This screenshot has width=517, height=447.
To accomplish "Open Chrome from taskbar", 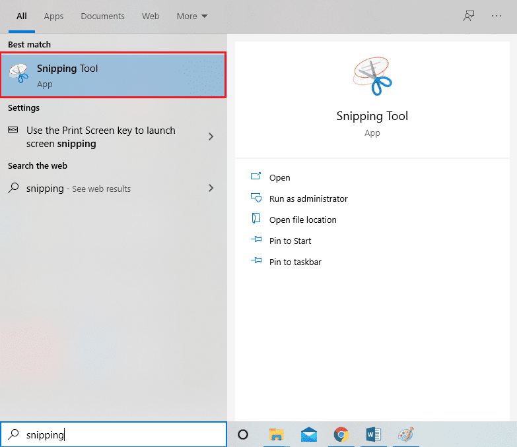I will [x=341, y=434].
